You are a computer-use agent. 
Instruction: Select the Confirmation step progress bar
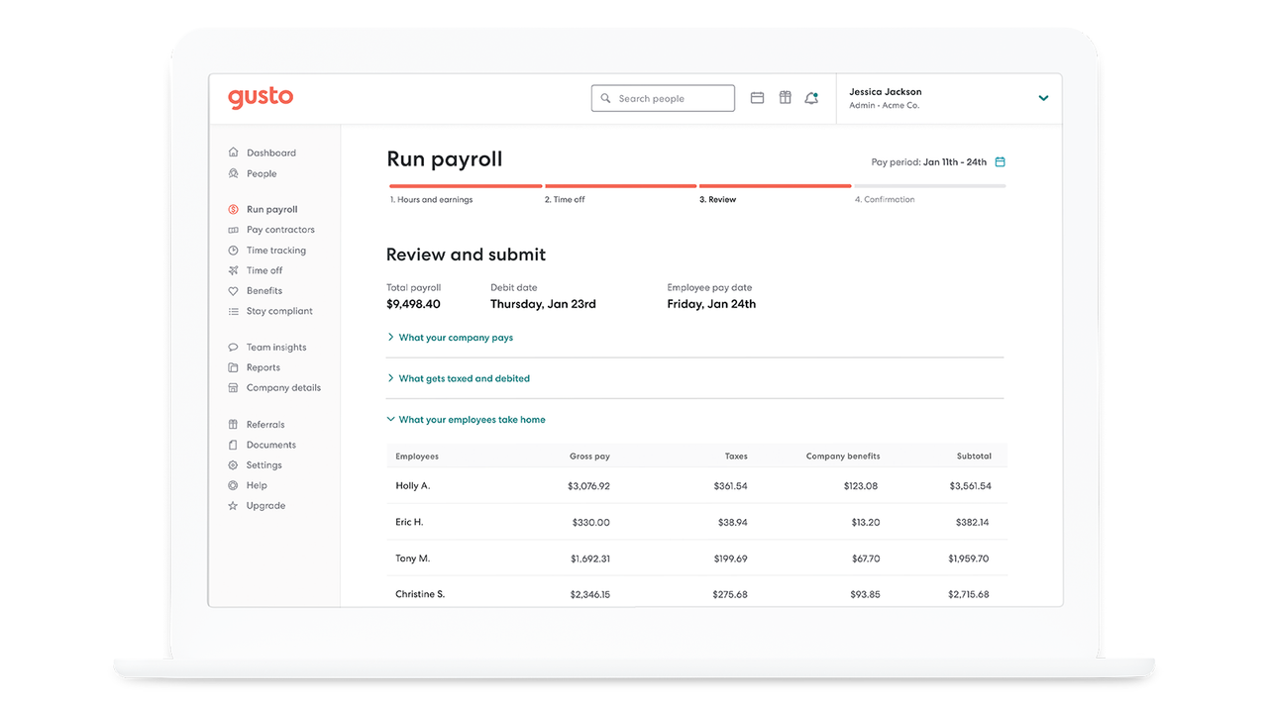tap(929, 186)
